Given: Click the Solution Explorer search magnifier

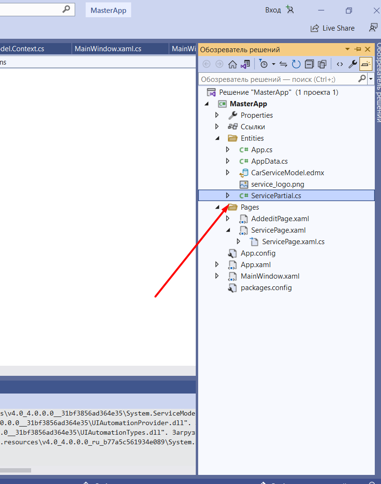Looking at the screenshot, I should 362,79.
